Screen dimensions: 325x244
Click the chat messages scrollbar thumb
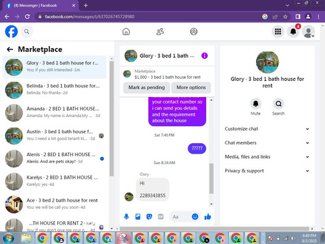[211, 178]
